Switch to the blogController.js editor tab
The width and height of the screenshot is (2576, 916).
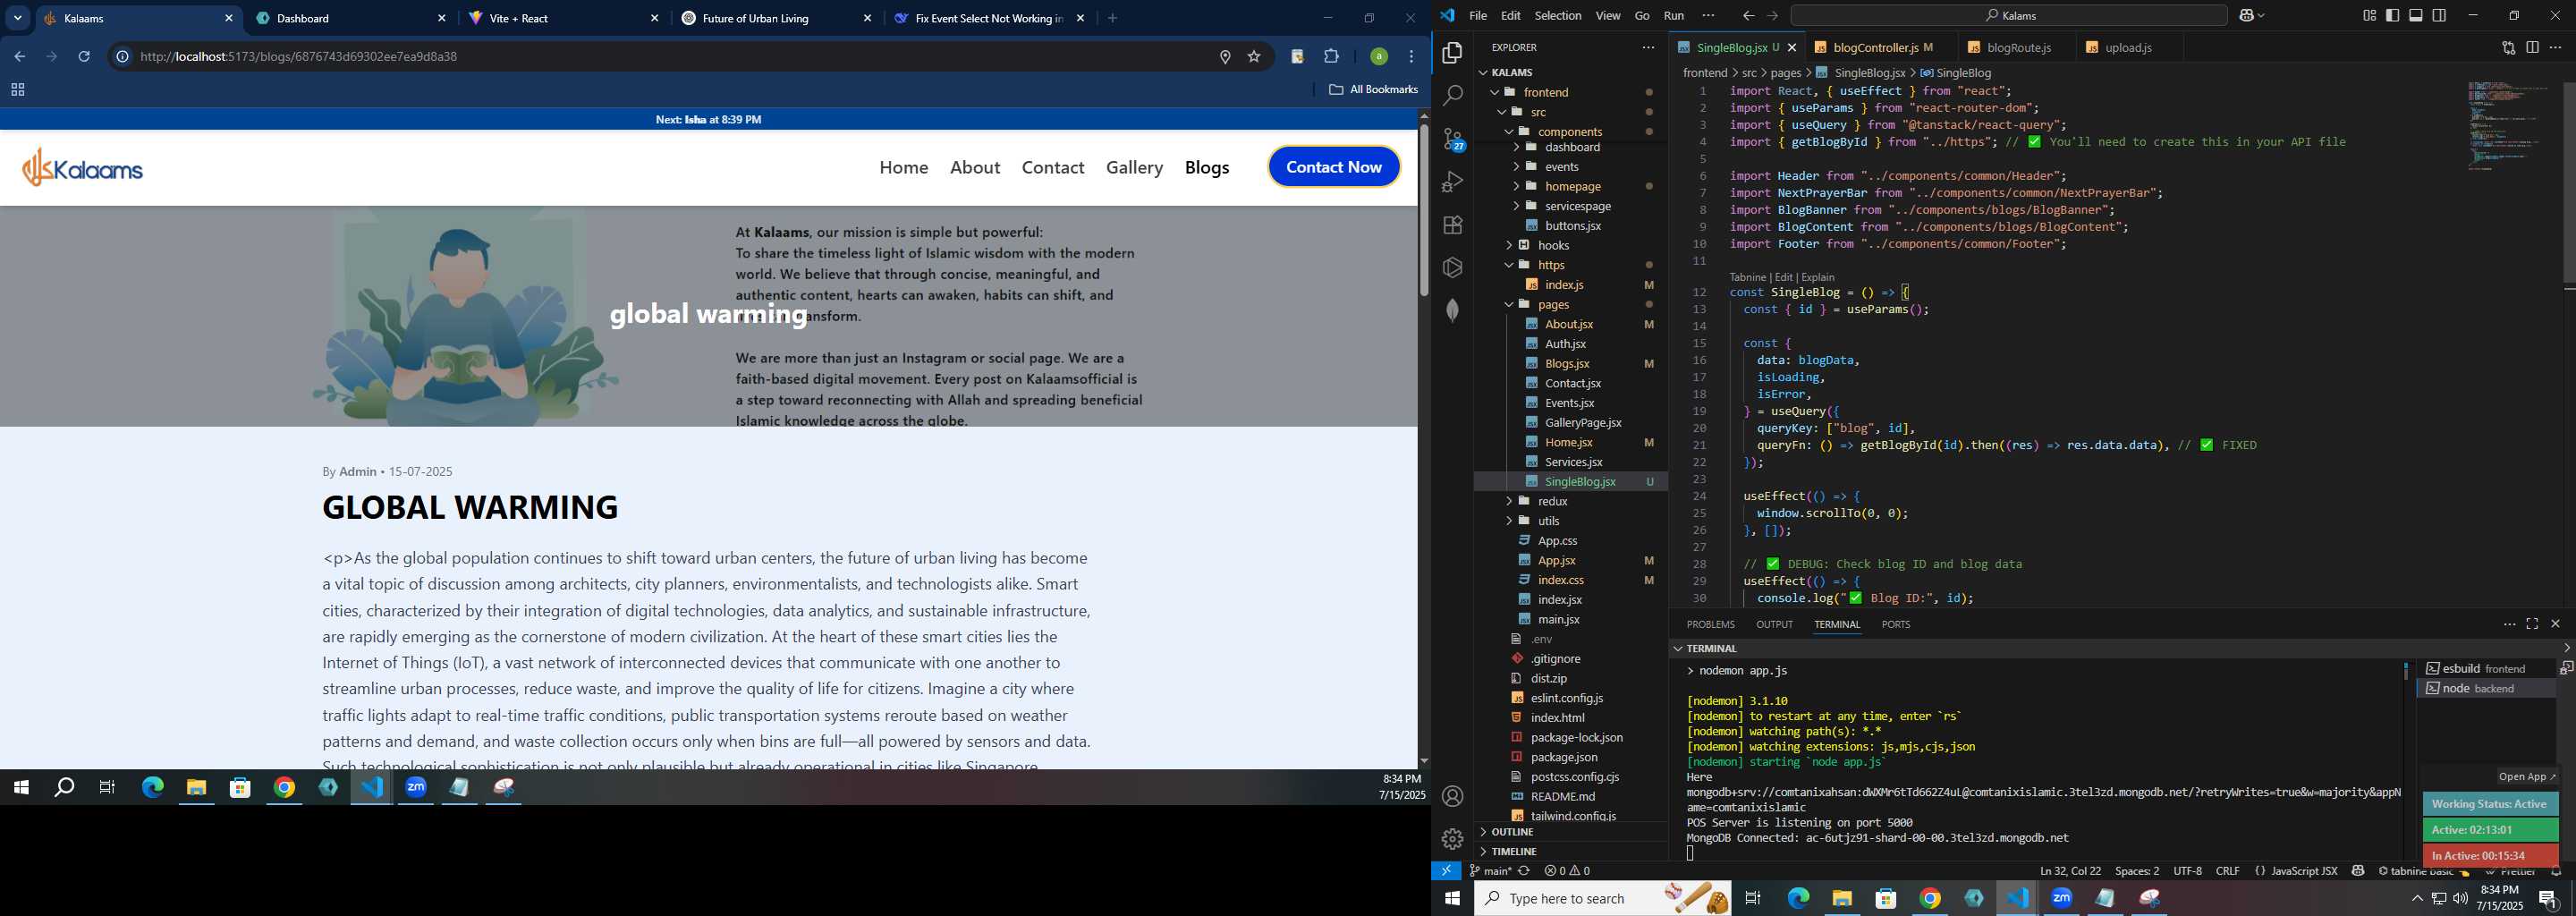1875,47
